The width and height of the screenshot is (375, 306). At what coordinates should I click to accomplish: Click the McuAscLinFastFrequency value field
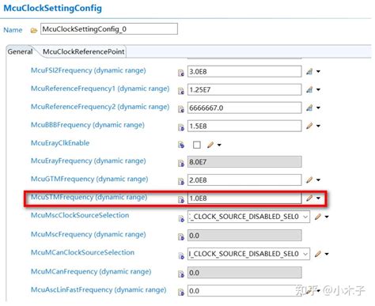[x=244, y=291]
